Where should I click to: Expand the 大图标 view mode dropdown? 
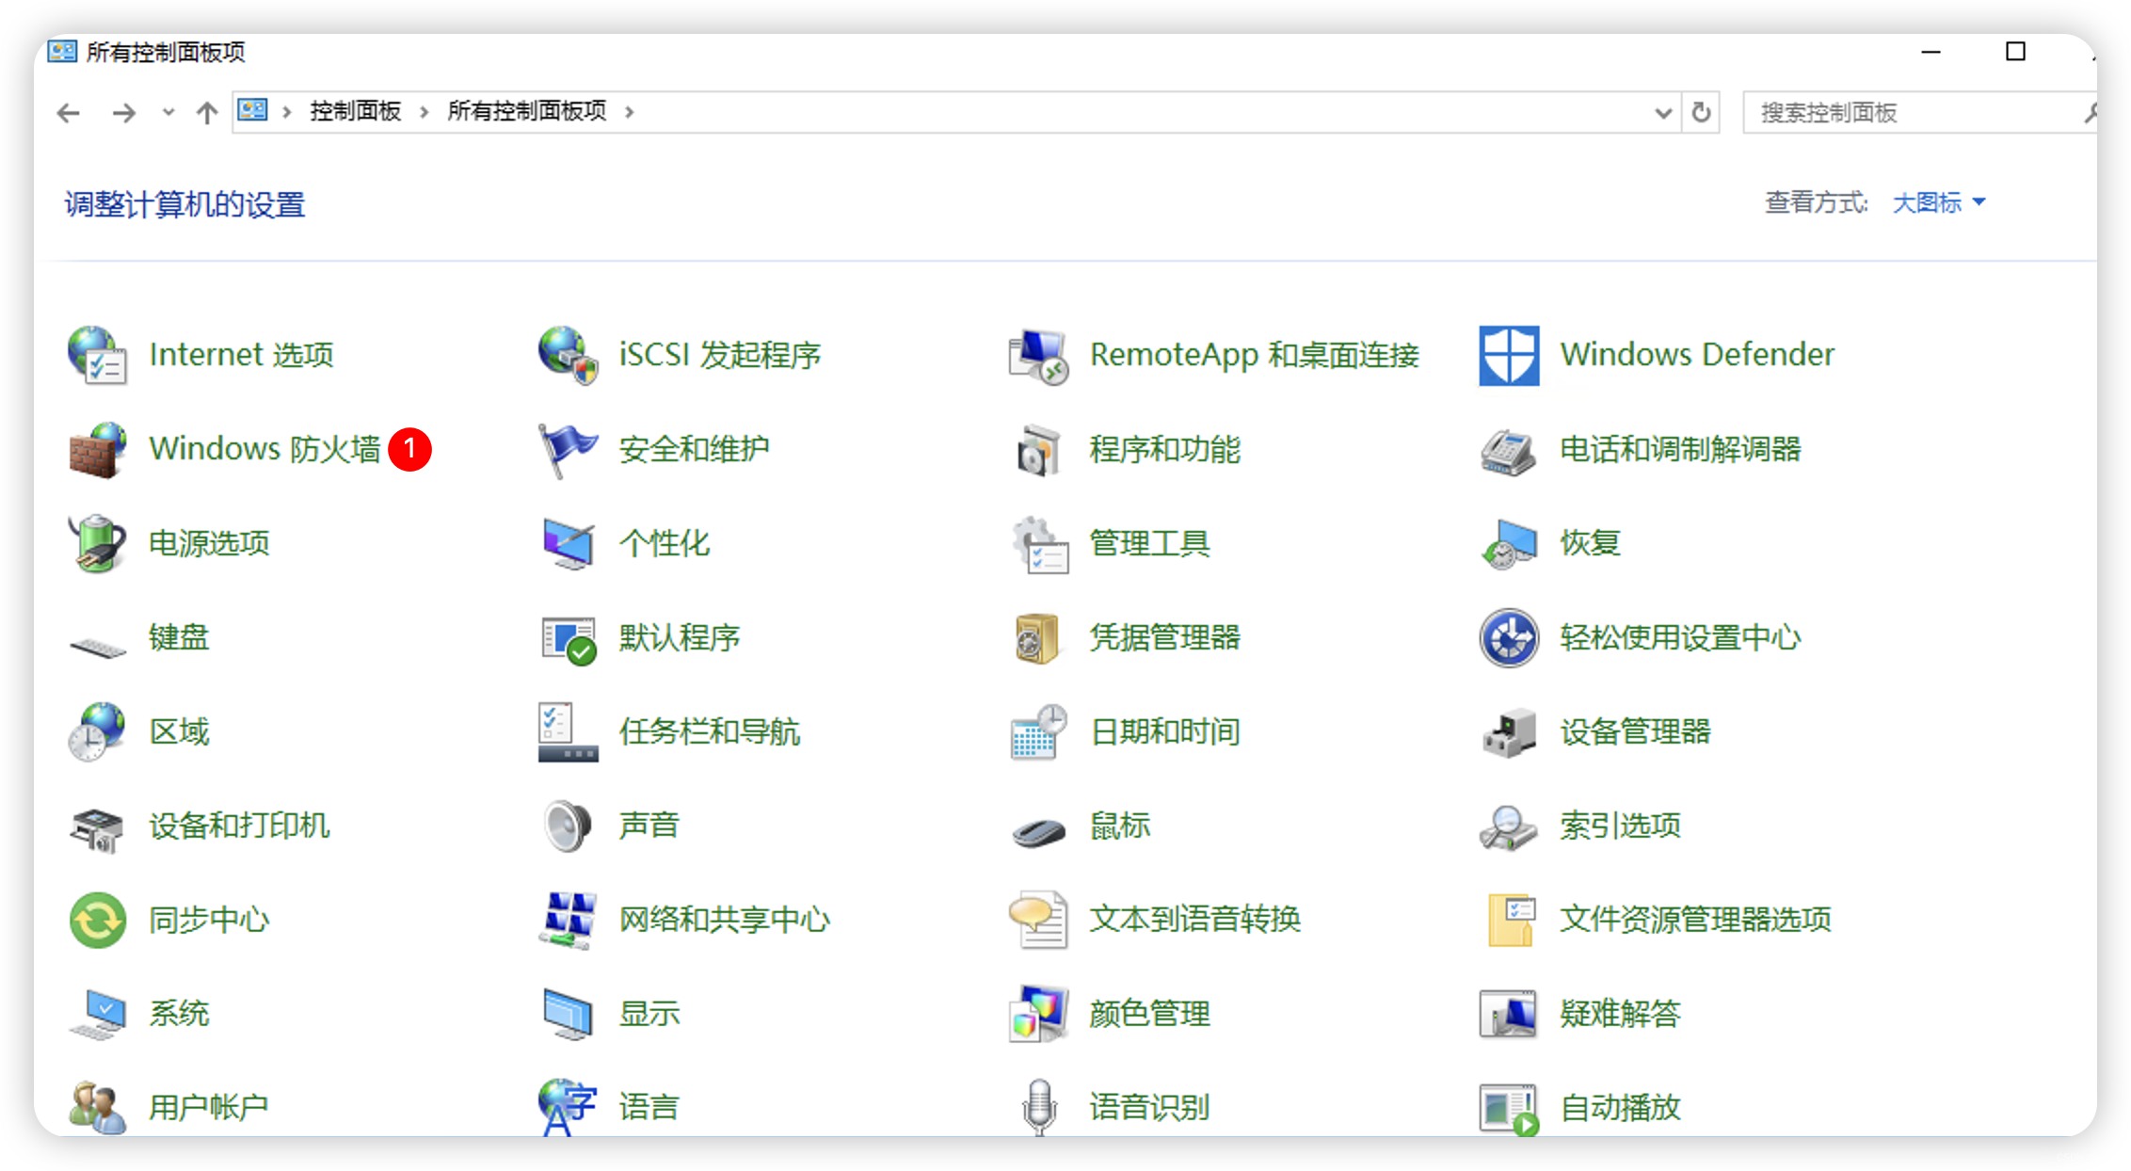coord(1939,202)
